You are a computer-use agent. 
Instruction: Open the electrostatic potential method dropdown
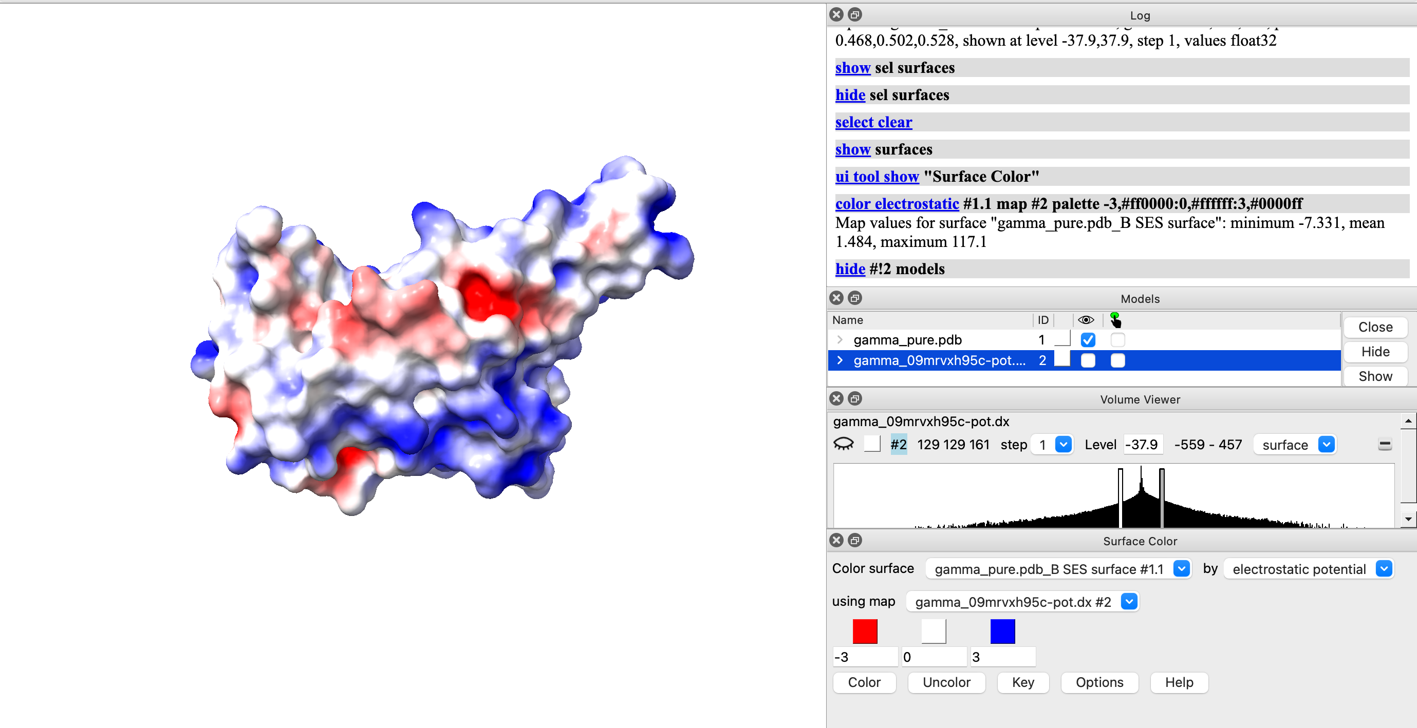click(x=1308, y=568)
